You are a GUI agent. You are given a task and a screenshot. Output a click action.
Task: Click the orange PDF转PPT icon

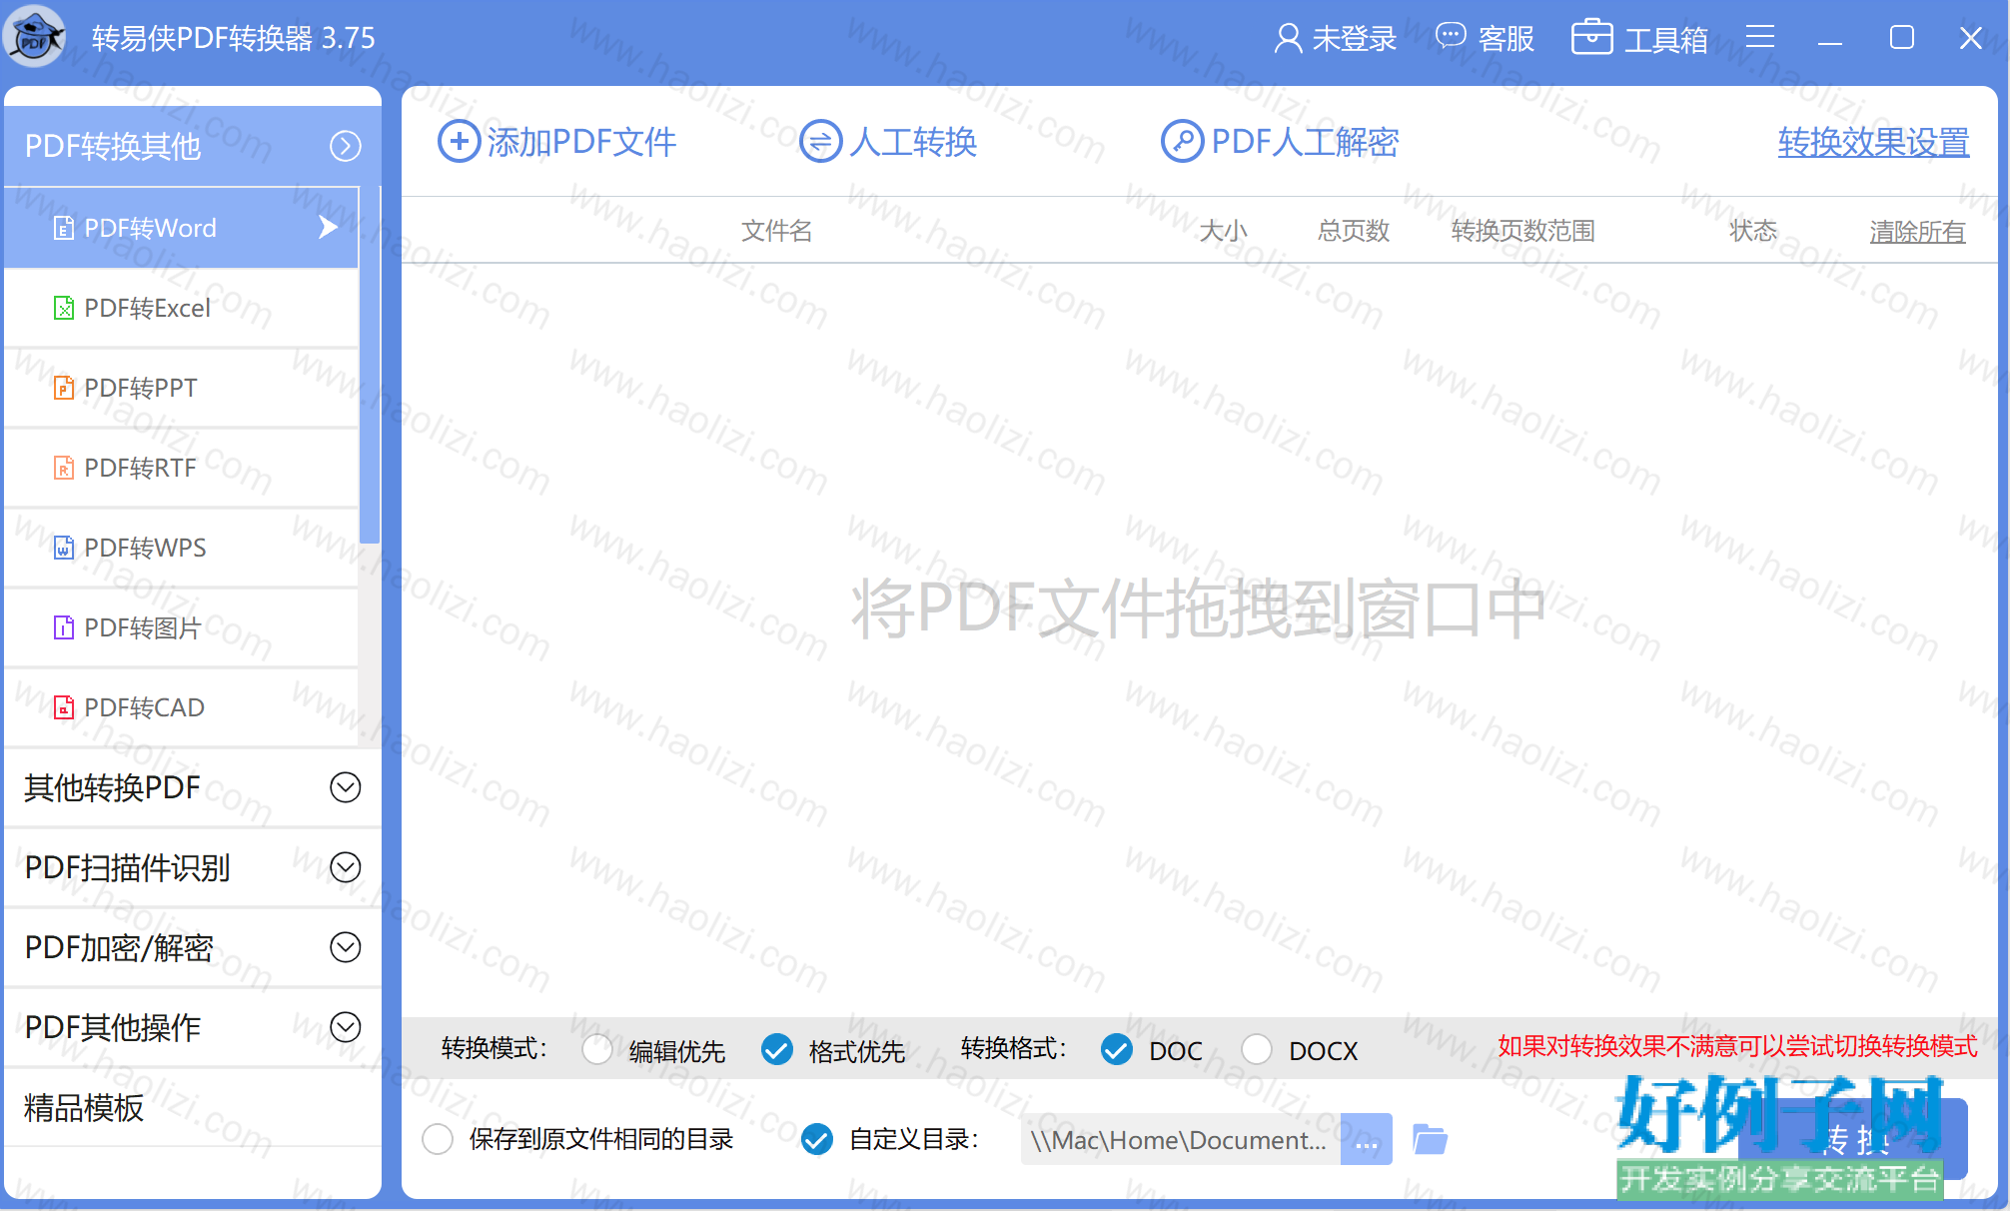63,388
